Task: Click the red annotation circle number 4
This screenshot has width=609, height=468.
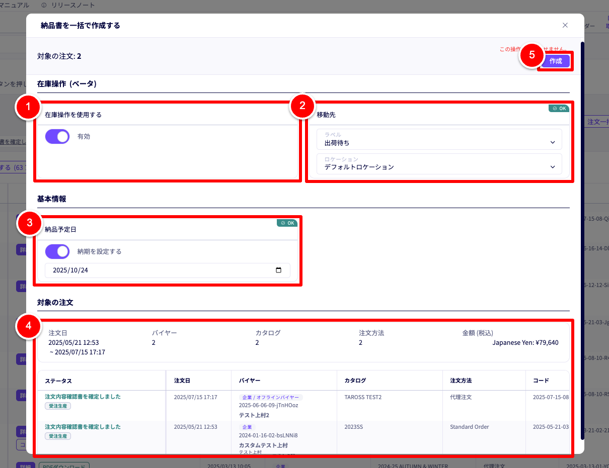Action: (30, 326)
